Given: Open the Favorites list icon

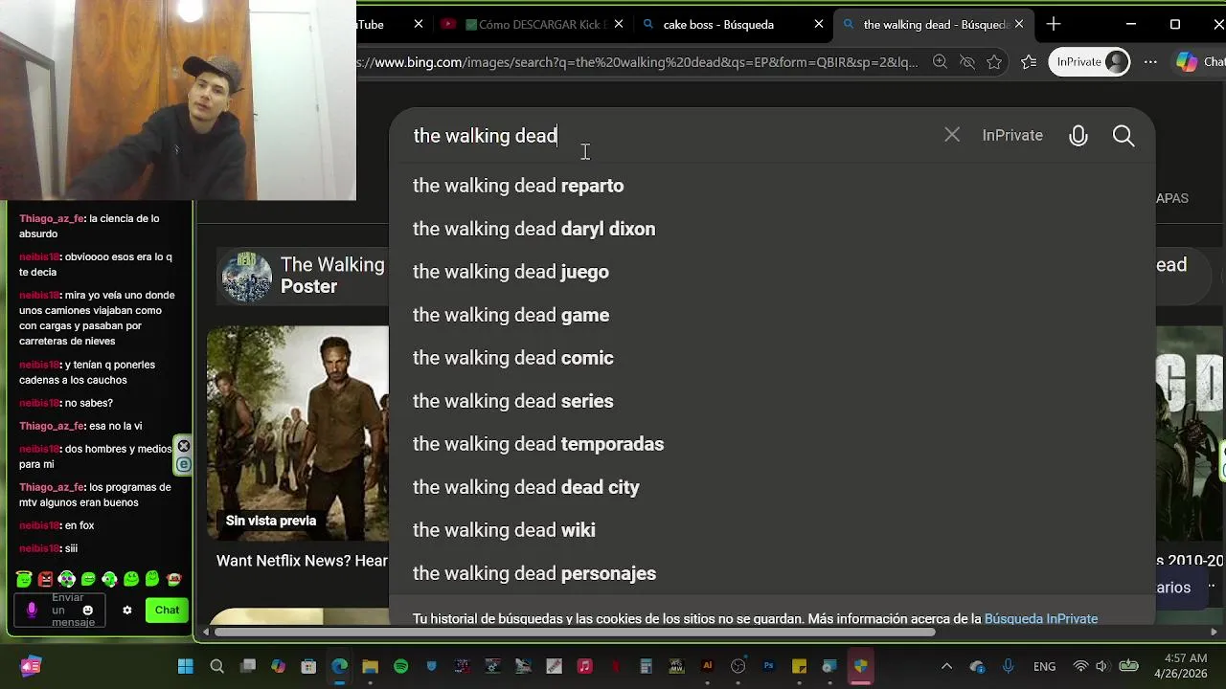Looking at the screenshot, I should [x=1029, y=62].
